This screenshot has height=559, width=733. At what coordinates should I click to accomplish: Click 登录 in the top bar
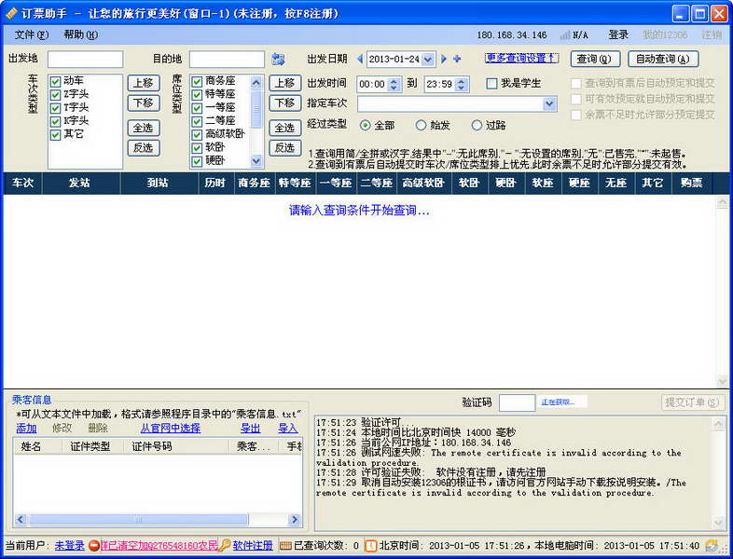[618, 35]
